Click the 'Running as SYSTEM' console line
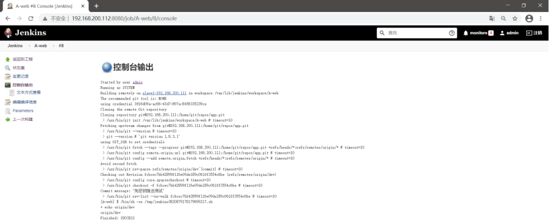 117,88
